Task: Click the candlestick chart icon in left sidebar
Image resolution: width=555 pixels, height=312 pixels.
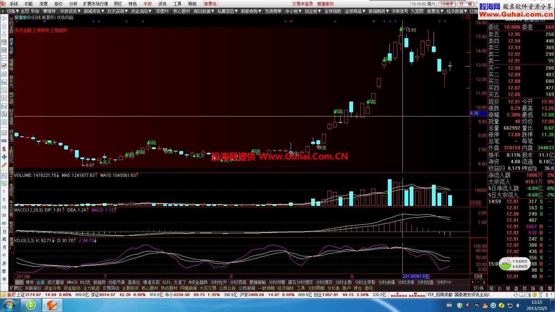Action: (4, 66)
